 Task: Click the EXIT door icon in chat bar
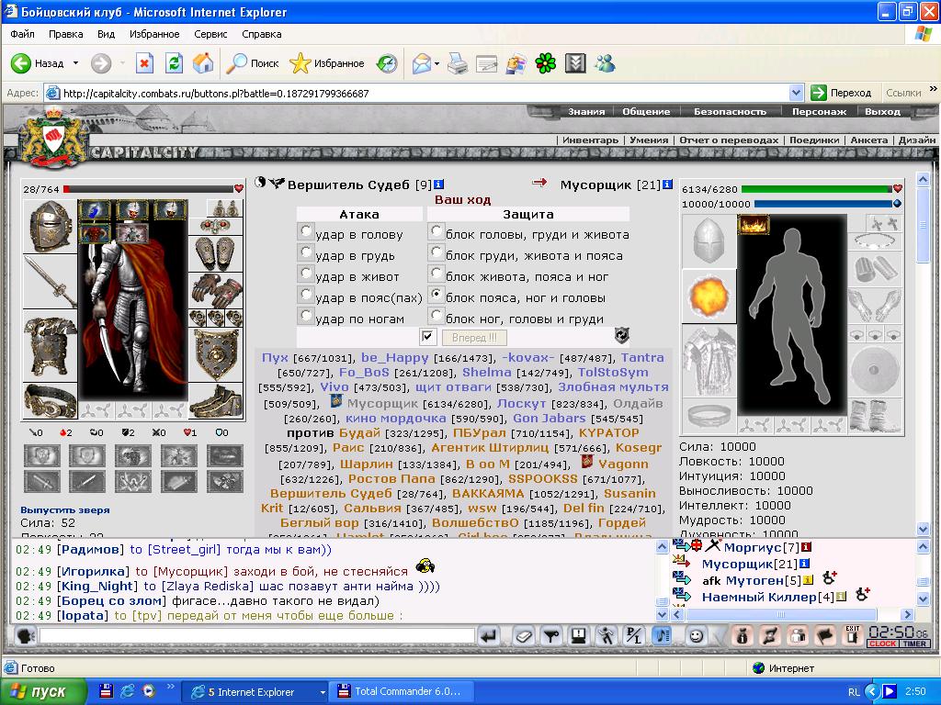click(852, 635)
